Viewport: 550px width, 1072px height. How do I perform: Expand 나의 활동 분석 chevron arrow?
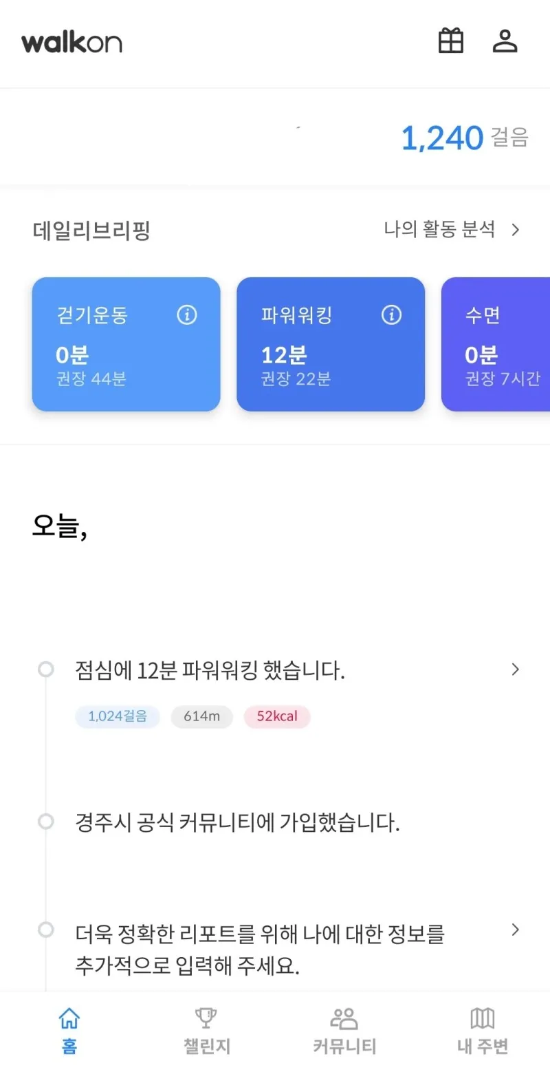[516, 230]
